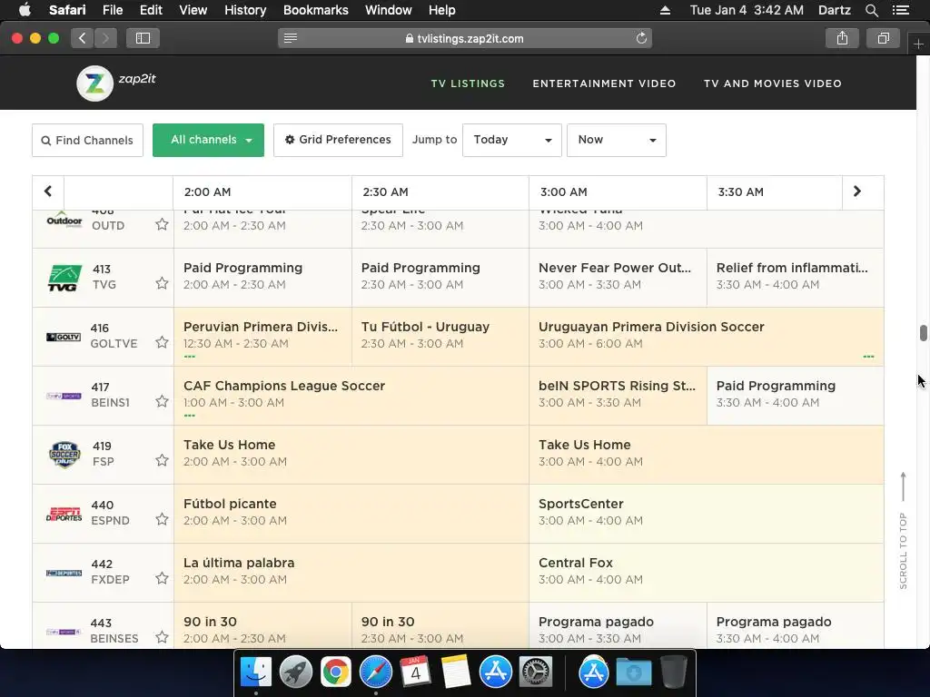Go to earlier time slots arrow

click(x=48, y=191)
